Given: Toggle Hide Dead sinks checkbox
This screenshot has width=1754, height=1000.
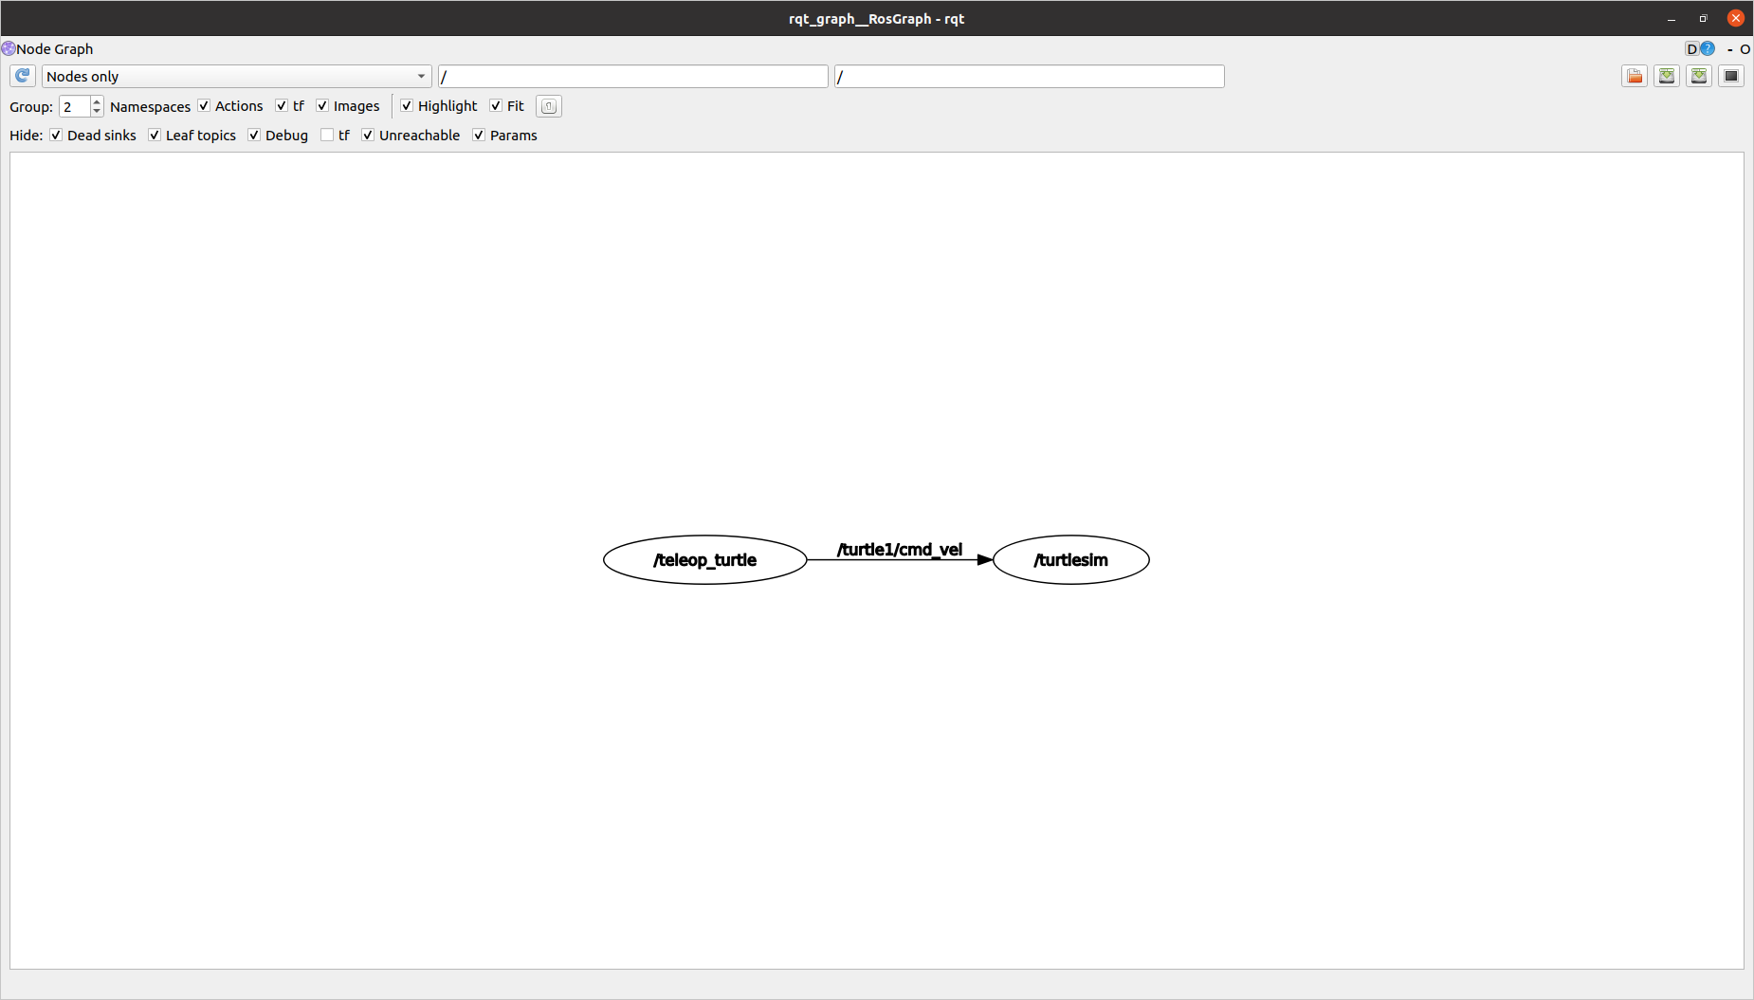Looking at the screenshot, I should coord(56,135).
